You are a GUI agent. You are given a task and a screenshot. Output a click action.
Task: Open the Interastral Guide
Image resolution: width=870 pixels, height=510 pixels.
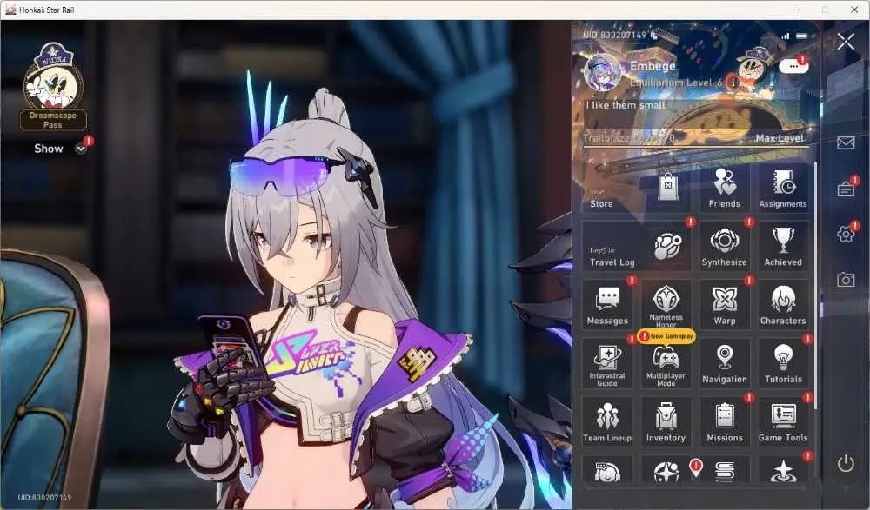click(x=607, y=364)
